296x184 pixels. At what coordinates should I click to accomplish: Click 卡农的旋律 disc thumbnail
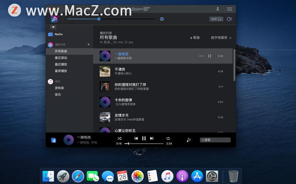coord(105,102)
